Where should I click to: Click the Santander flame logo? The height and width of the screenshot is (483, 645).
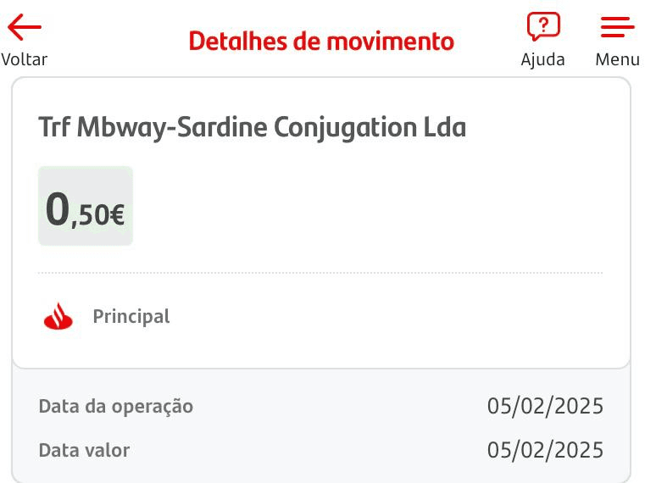pyautogui.click(x=58, y=317)
